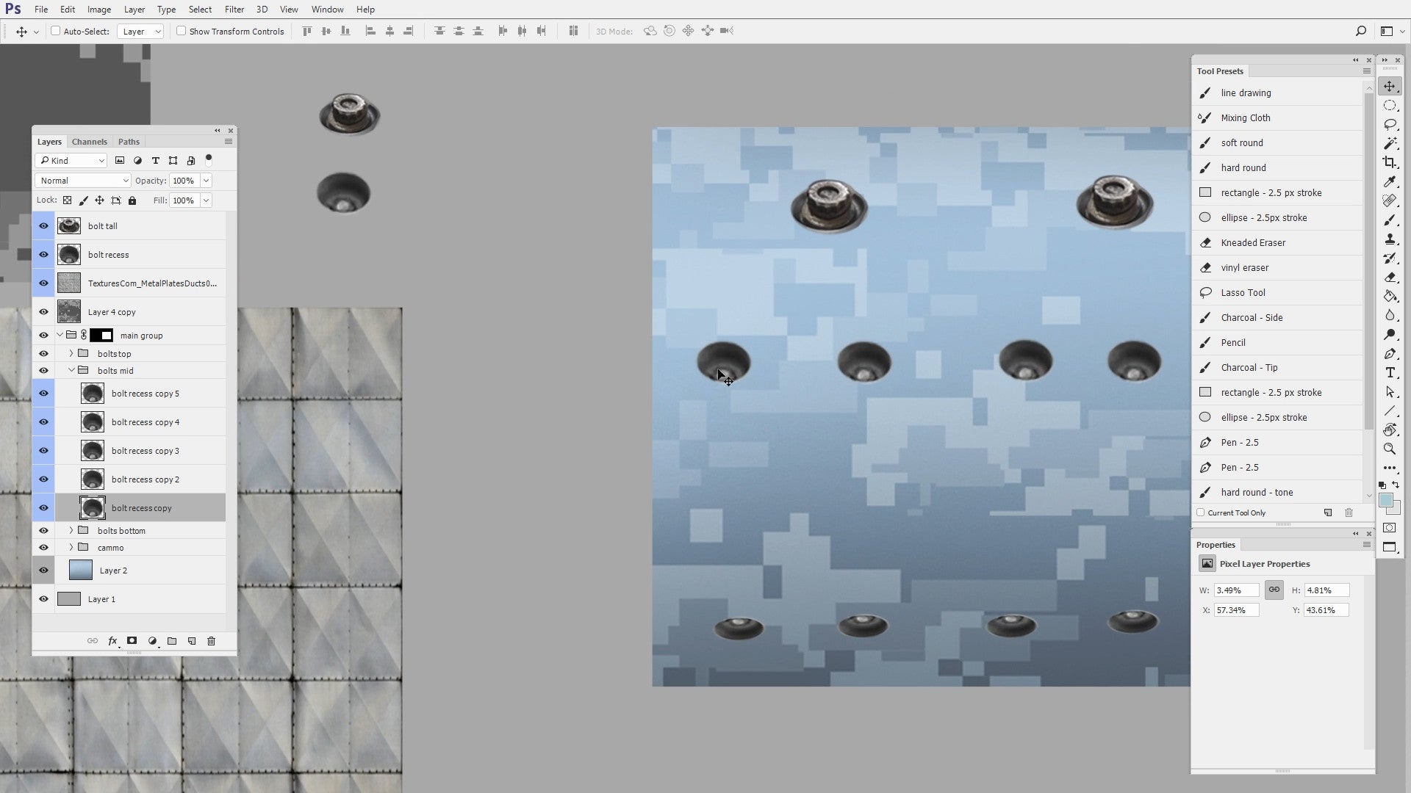The height and width of the screenshot is (793, 1411).
Task: Enable Lock position for the layer
Action: tap(99, 200)
